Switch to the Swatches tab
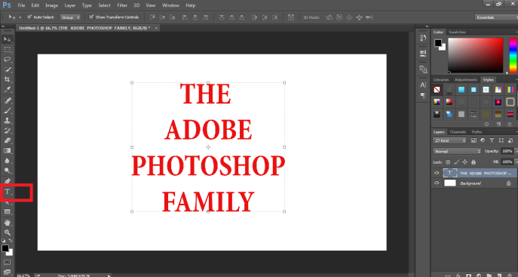The image size is (518, 277). point(457,32)
